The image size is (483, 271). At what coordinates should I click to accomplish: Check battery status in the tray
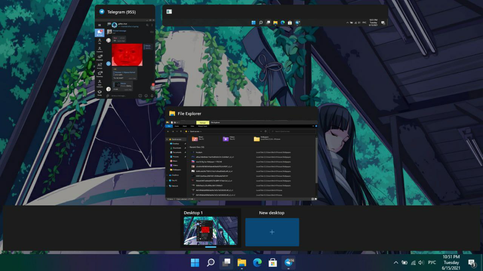[405, 263]
